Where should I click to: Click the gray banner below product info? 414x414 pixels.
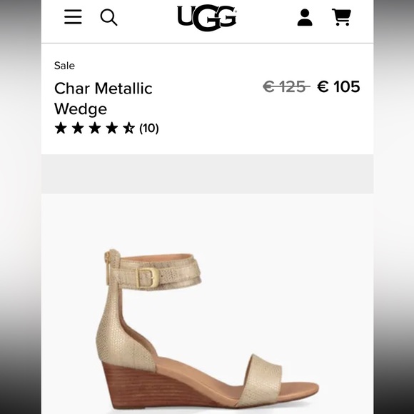(x=207, y=174)
